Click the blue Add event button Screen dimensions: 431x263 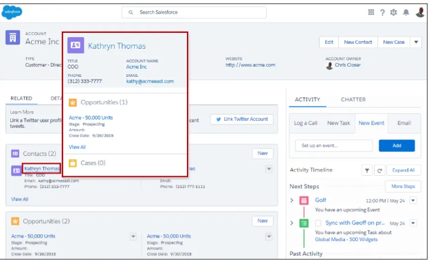click(397, 146)
